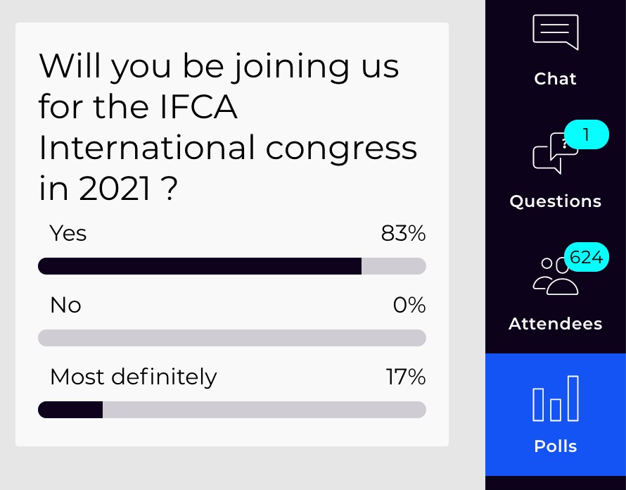626x490 pixels.
Task: Click the 17% result value
Action: [406, 377]
